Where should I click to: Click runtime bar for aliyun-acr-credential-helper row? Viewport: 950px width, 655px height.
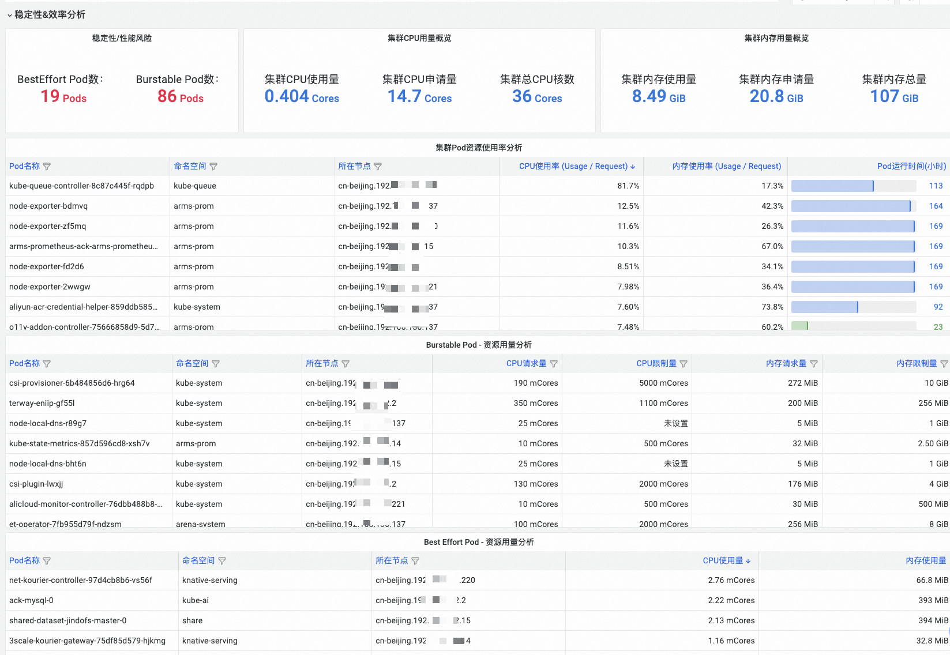coord(854,307)
